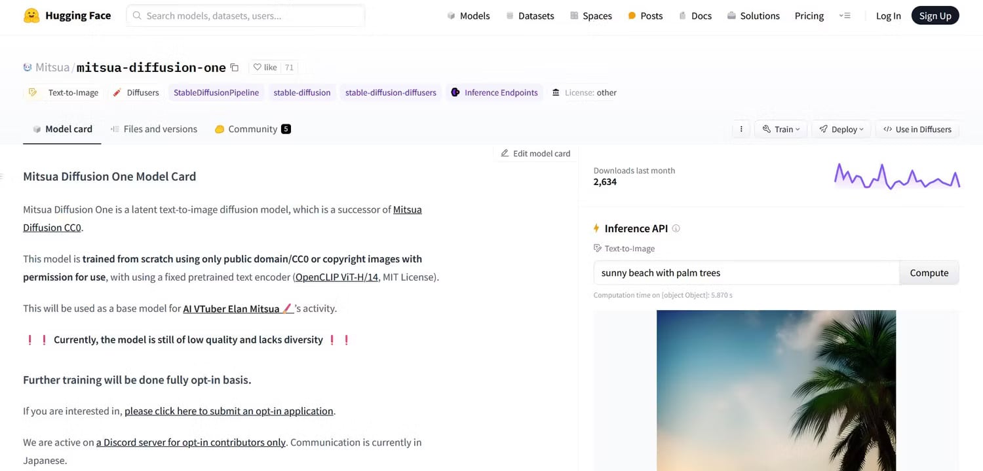Open the extra navigation menu beside Pricing
Screen dimensions: 983x471
845,16
